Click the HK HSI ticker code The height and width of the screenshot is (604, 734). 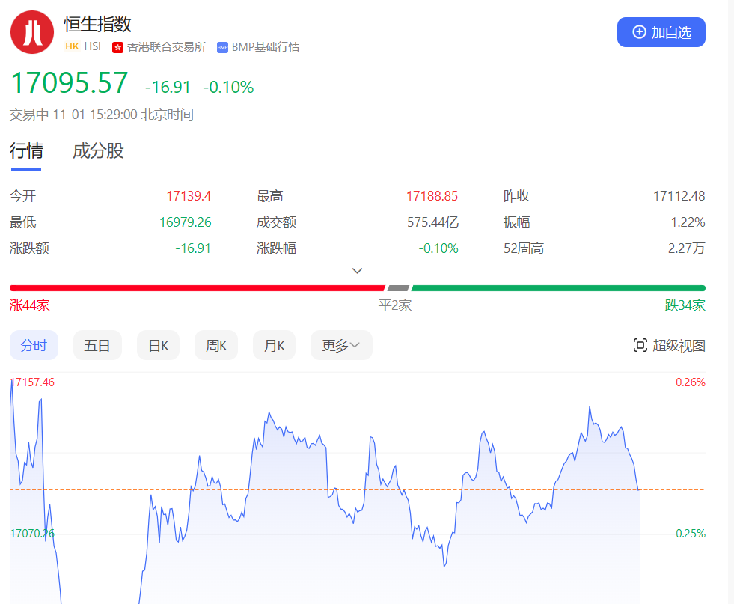pyautogui.click(x=83, y=46)
